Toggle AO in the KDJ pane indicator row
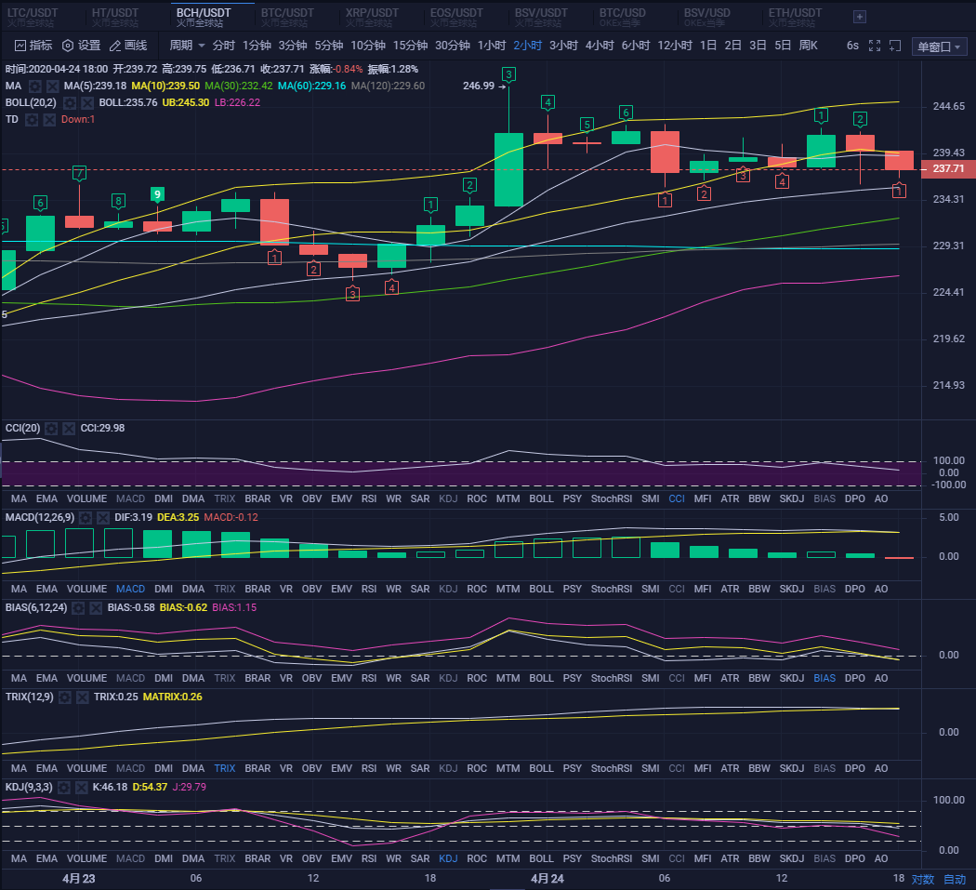The width and height of the screenshot is (976, 890). pos(881,859)
